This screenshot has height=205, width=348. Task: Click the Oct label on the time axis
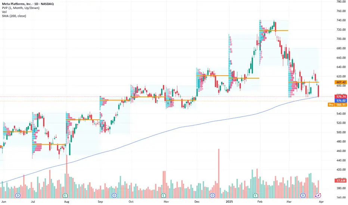point(131,202)
